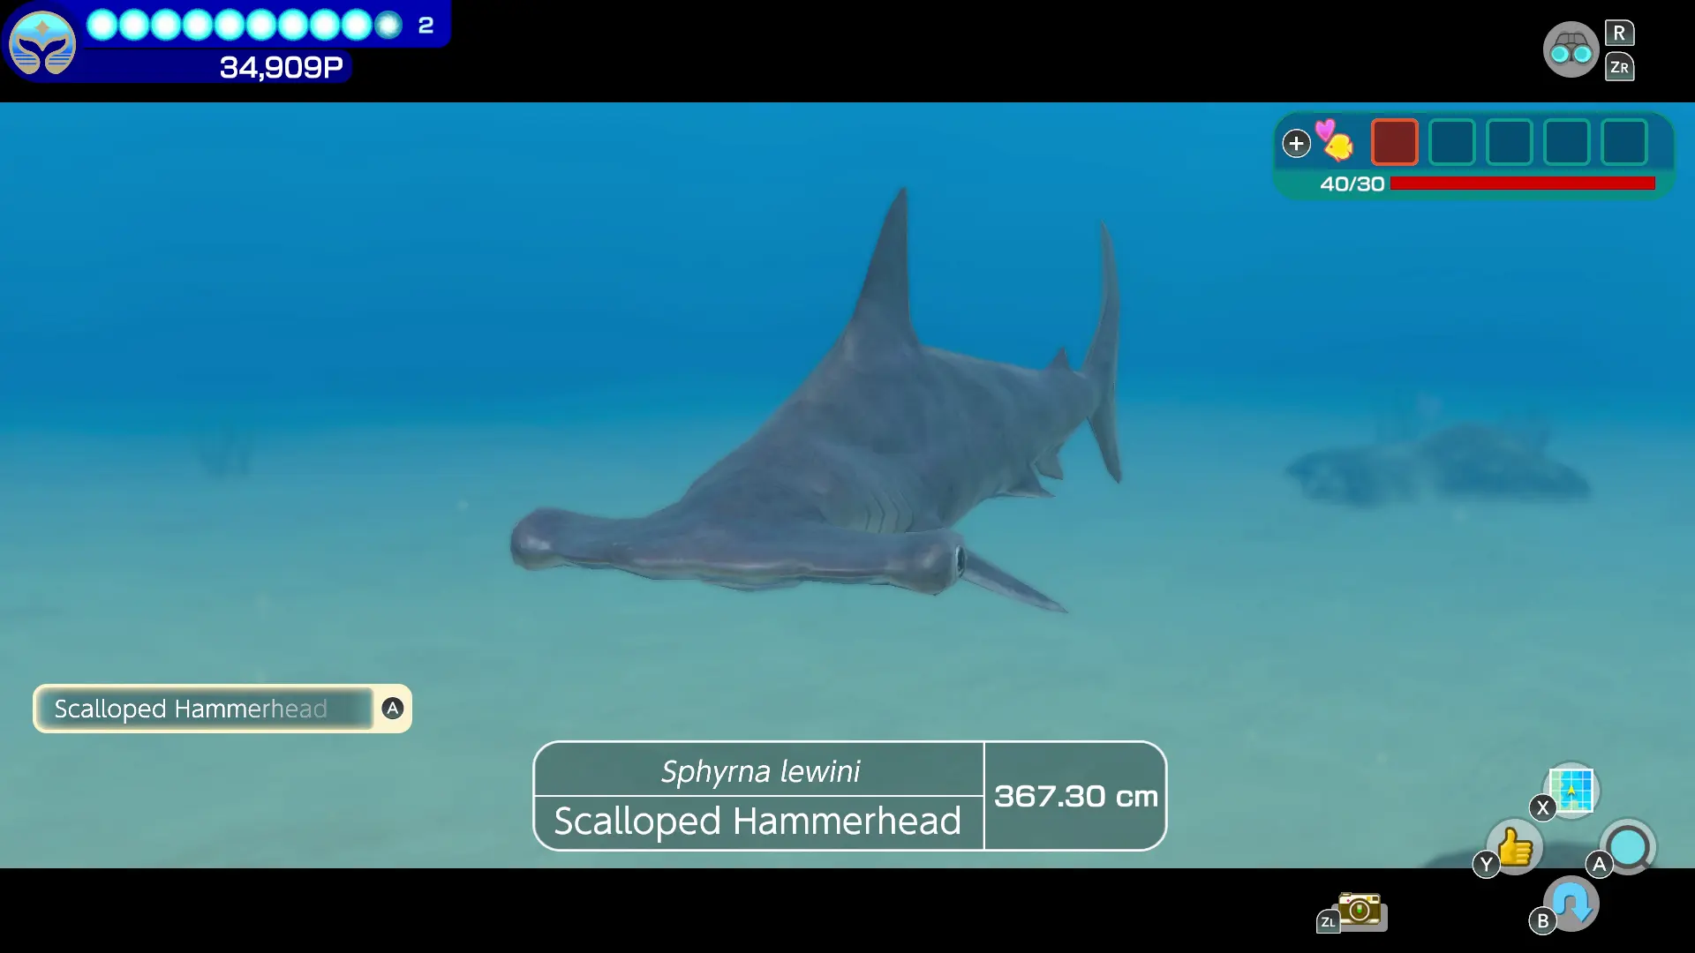
Task: Click the blue return arrow icon
Action: pos(1571,904)
